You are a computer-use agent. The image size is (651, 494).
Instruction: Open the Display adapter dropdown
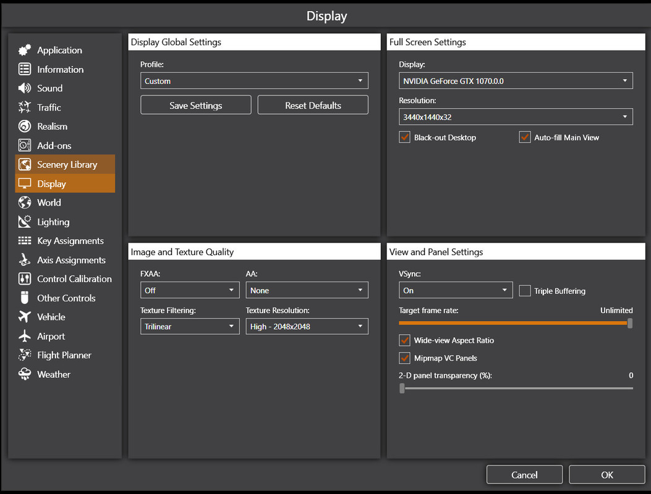pyautogui.click(x=516, y=81)
